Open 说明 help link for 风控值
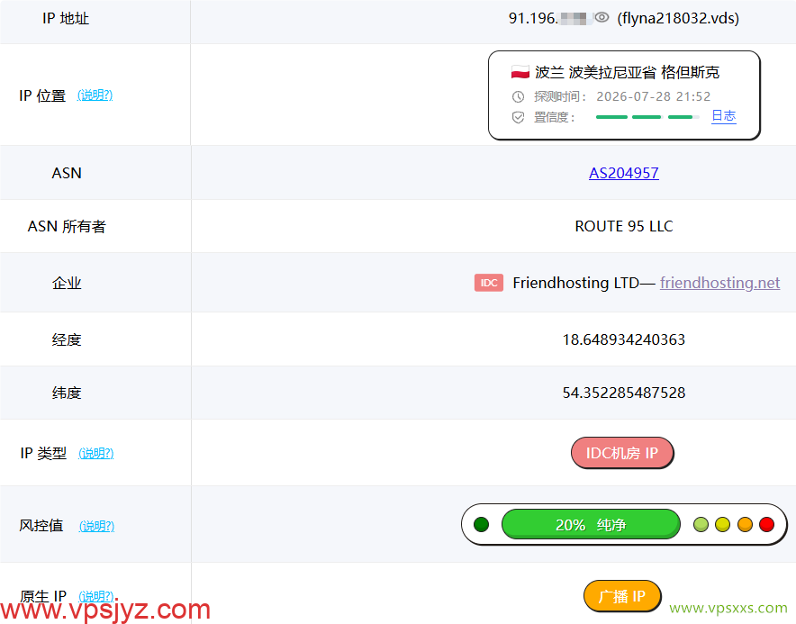The image size is (796, 624). [96, 526]
